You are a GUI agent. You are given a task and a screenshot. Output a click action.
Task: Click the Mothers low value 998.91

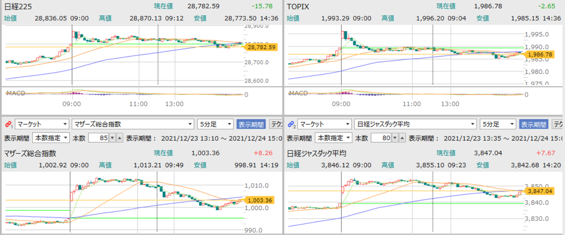[245, 165]
